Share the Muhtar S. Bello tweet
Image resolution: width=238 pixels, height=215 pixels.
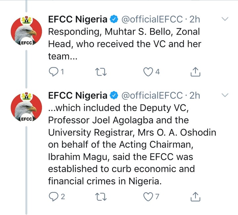point(196,71)
